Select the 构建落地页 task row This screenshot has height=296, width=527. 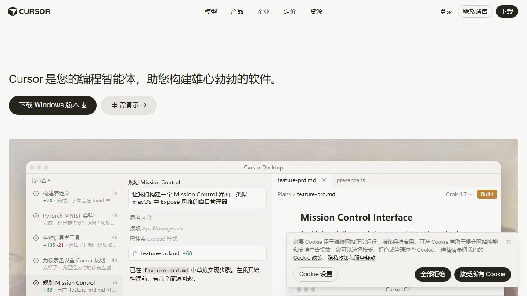coord(75,196)
